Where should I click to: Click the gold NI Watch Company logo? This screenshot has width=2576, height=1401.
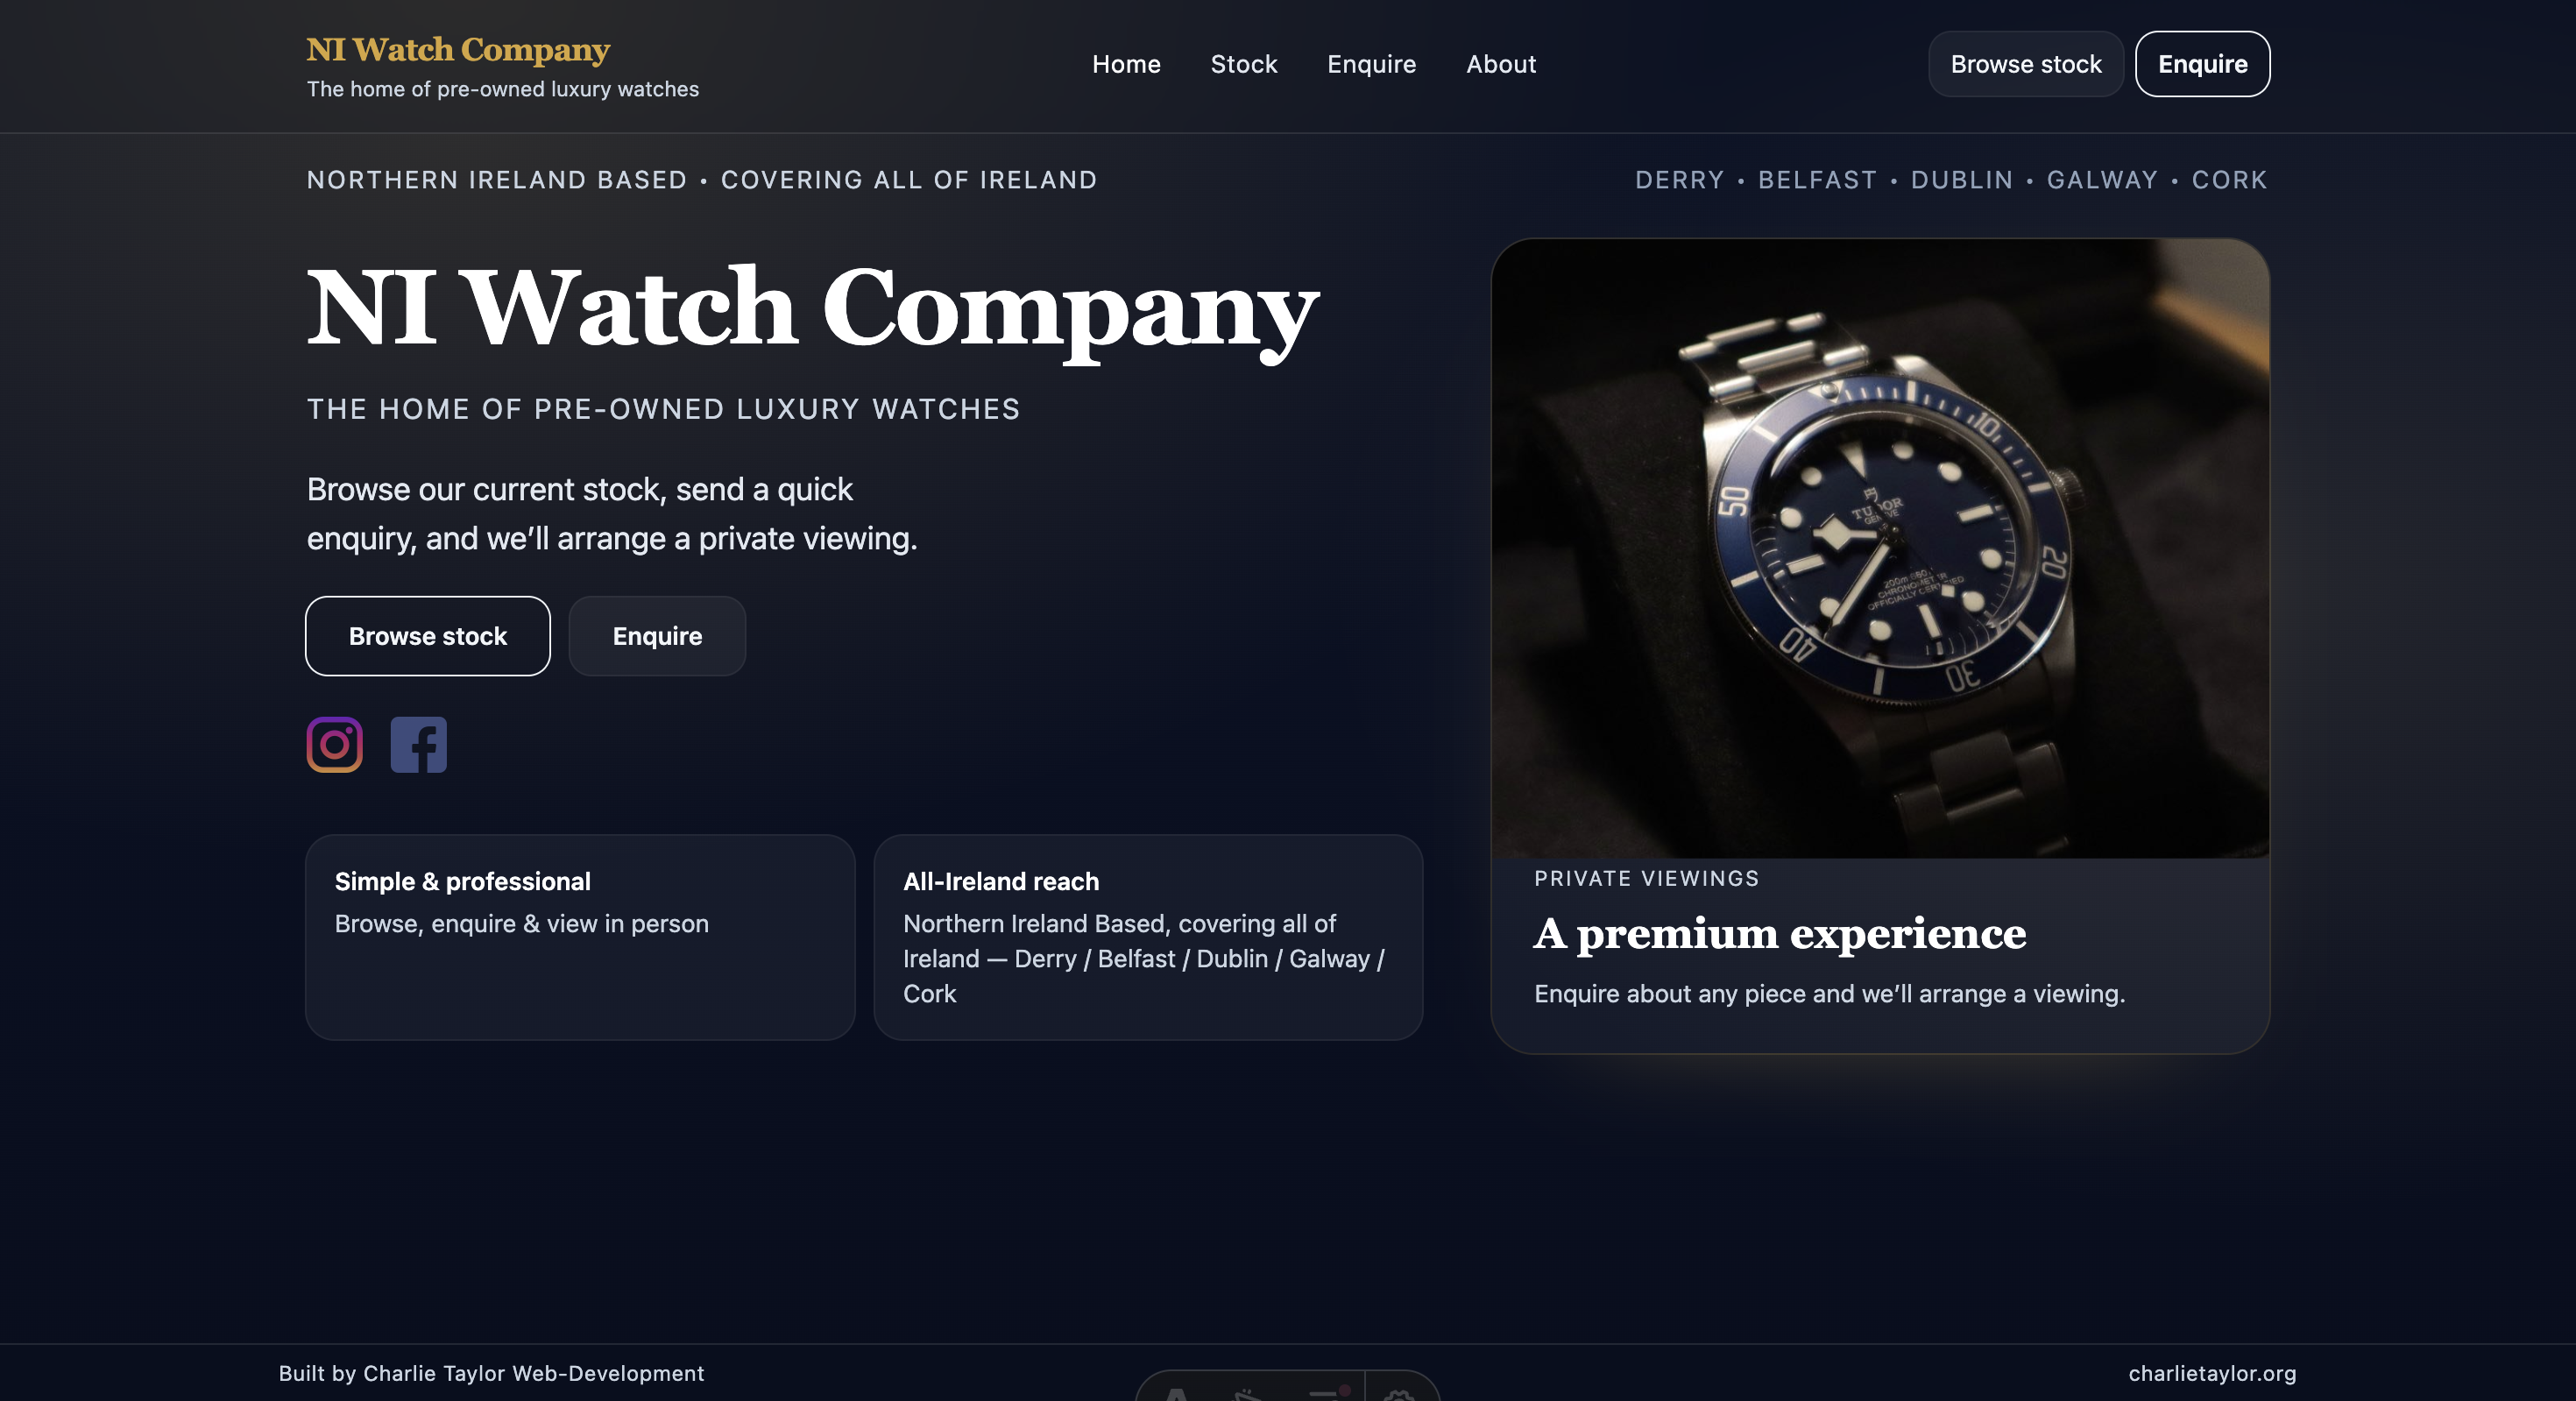pos(458,49)
